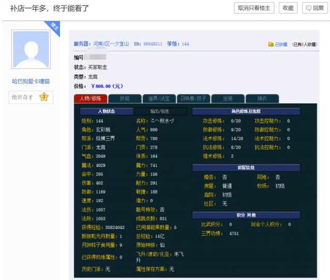Image resolution: width=330 pixels, height=280 pixels.
Task: Click the 已收藏 folder icon
Action: (271, 44)
